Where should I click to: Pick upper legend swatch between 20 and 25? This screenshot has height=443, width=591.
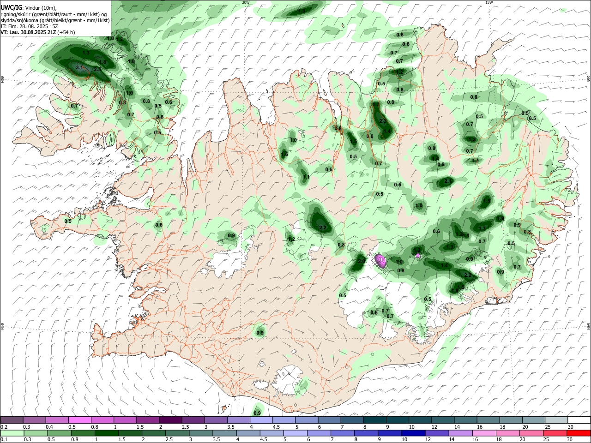tap(534, 420)
